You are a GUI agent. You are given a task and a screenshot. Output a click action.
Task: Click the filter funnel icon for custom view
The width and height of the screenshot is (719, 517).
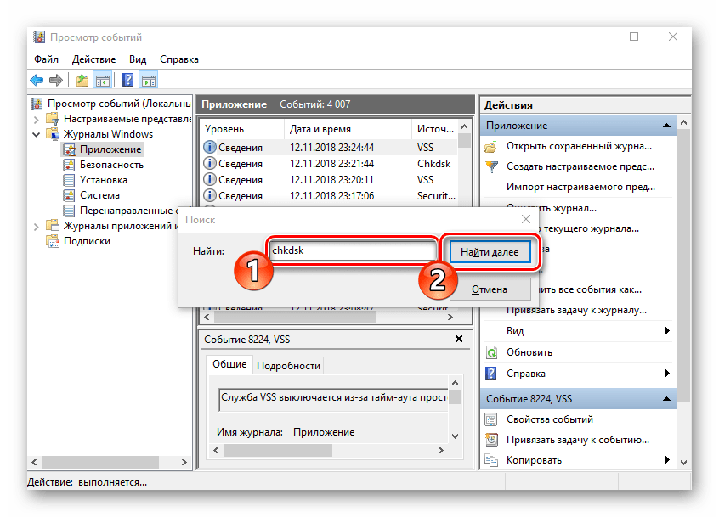point(491,166)
